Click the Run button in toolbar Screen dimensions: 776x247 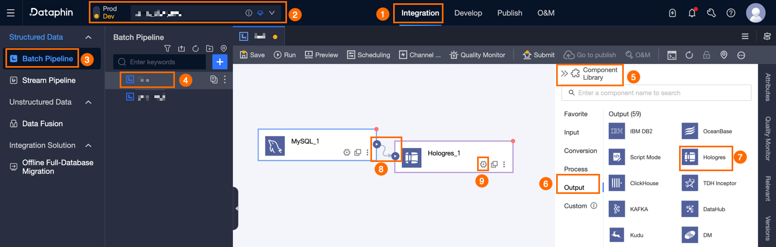coord(285,55)
